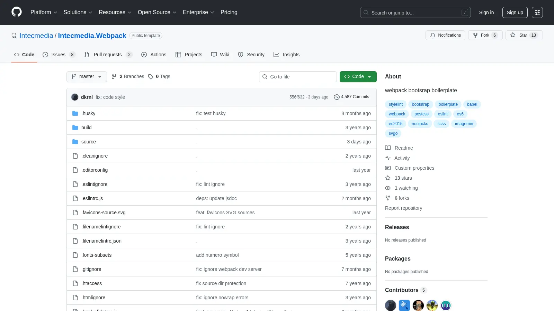Open the 4,587 Commits history
This screenshot has width=554, height=311.
351,97
